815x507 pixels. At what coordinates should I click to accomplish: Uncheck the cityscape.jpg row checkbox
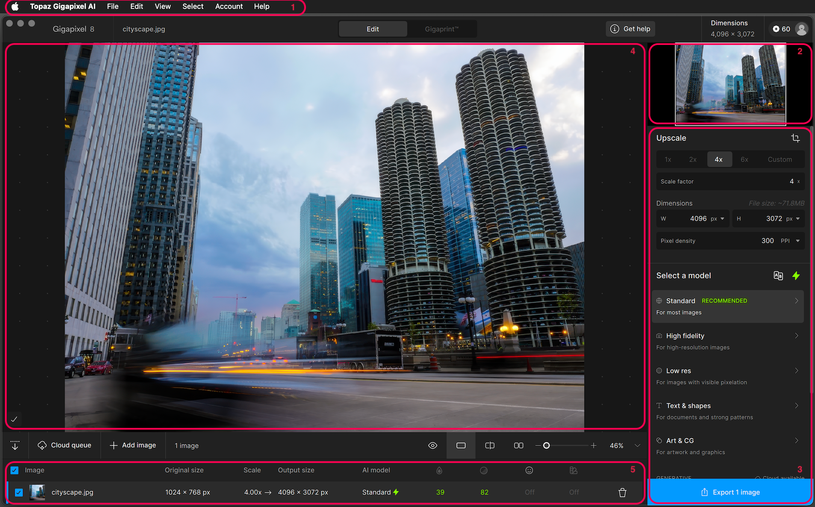(19, 493)
